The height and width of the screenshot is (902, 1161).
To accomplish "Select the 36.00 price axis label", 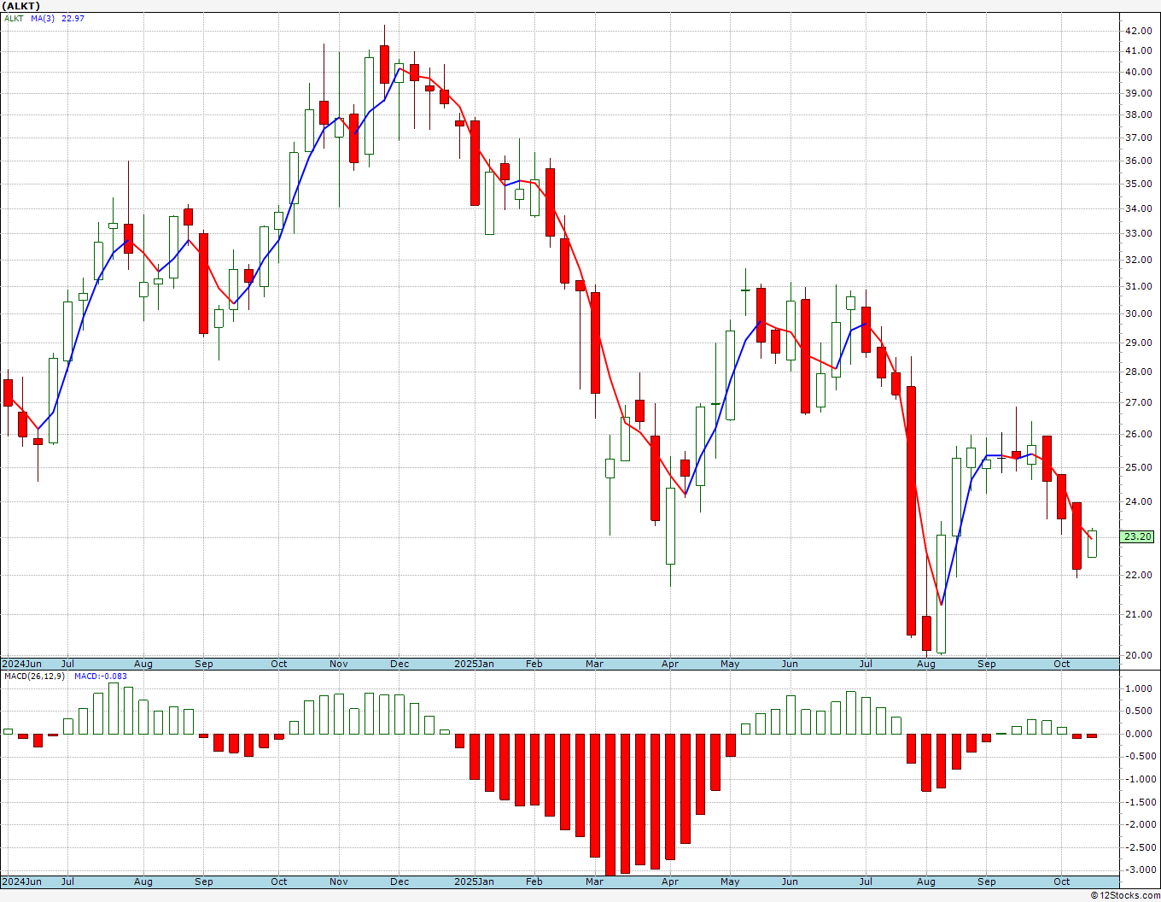I will click(1138, 161).
